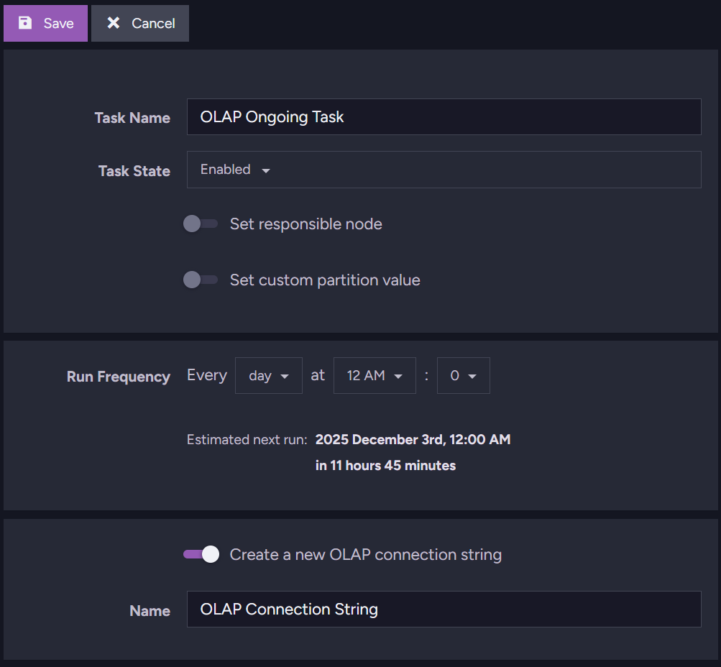This screenshot has height=667, width=721.
Task: Click the Run Frequency label
Action: pyautogui.click(x=118, y=377)
